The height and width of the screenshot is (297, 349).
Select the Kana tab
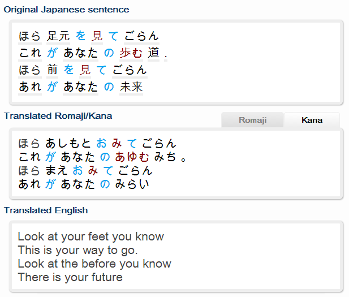pos(312,120)
